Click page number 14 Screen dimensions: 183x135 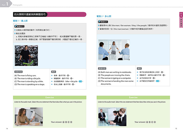[7, 129]
